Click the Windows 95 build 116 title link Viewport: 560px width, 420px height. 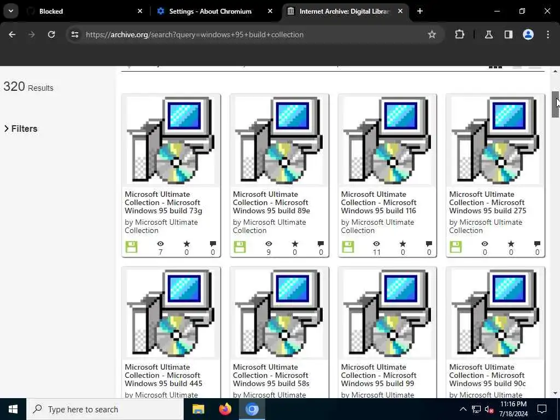[379, 202]
